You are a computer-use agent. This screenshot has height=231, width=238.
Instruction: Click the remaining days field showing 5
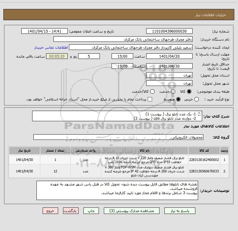click(89, 56)
